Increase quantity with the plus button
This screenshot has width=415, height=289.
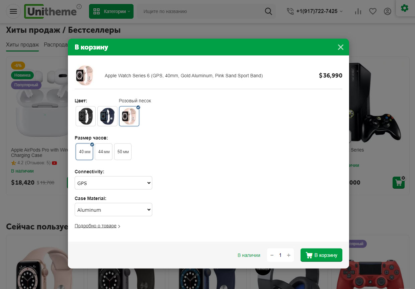pos(289,255)
